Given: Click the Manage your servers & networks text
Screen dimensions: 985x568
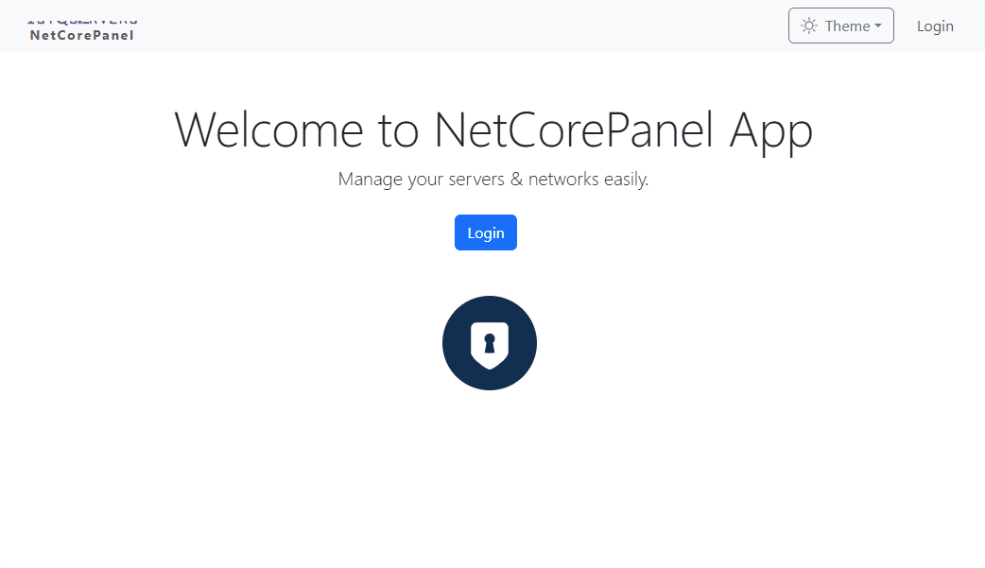Looking at the screenshot, I should click(493, 179).
